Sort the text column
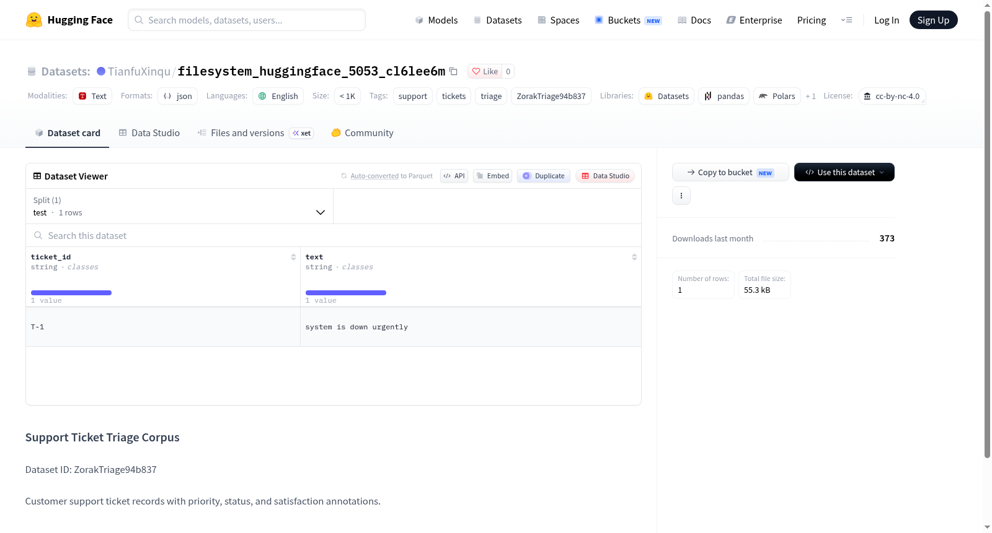 [x=634, y=257]
